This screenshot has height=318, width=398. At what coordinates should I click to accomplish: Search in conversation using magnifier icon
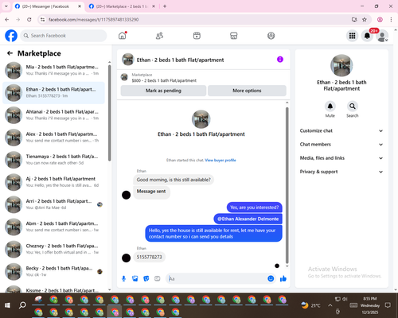[353, 107]
